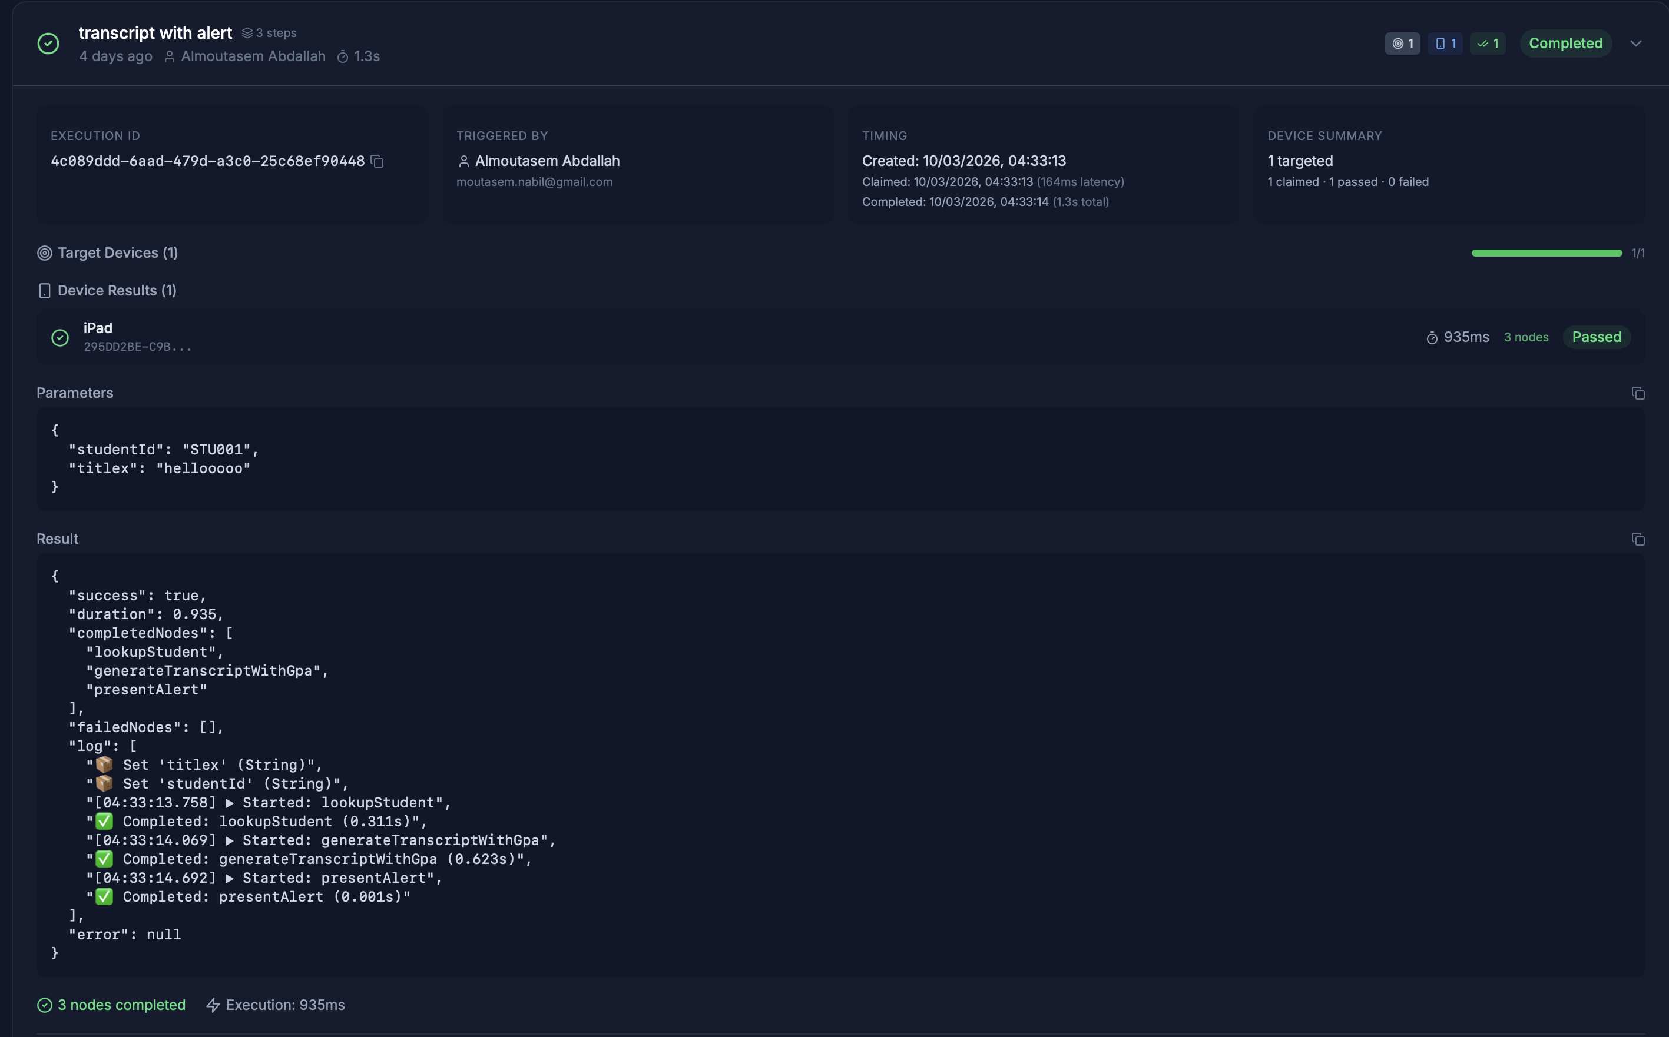
Task: Open the Device Results (1) section header
Action: (117, 291)
